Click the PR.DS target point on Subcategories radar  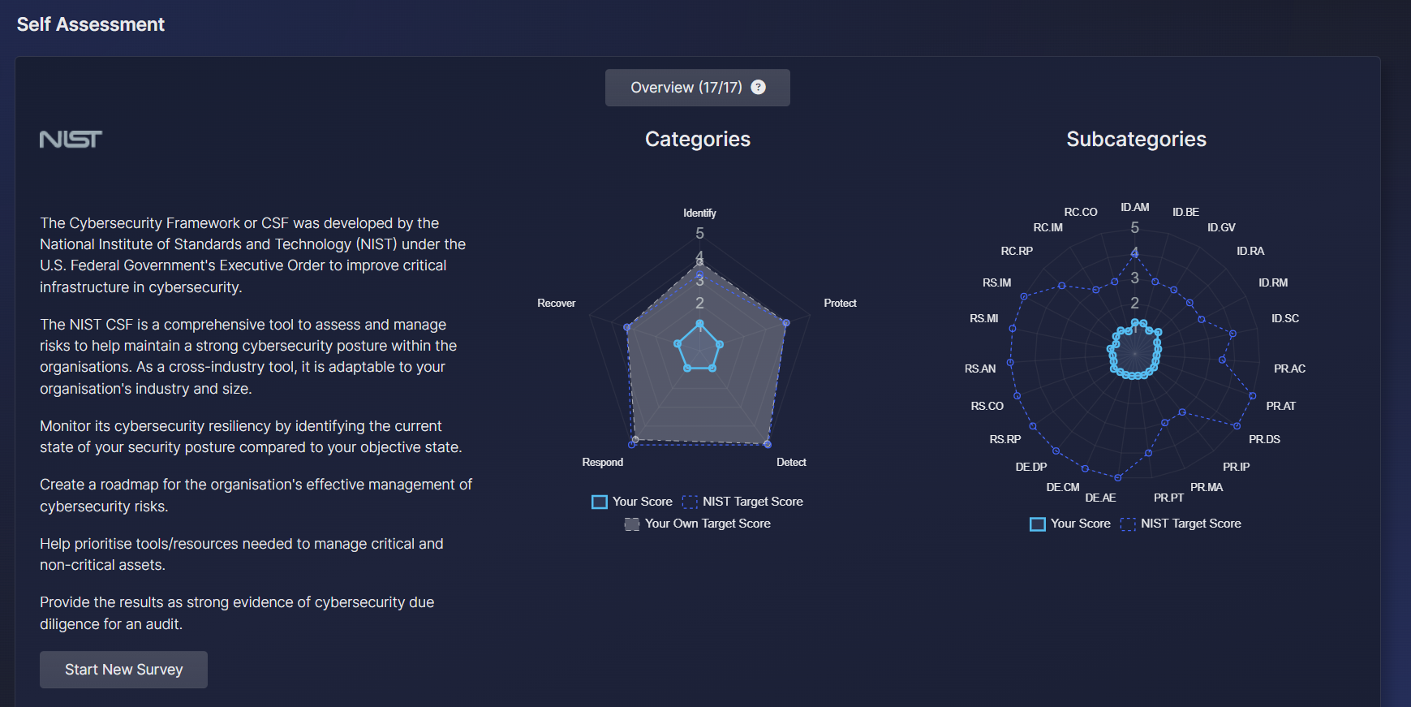click(x=1237, y=426)
